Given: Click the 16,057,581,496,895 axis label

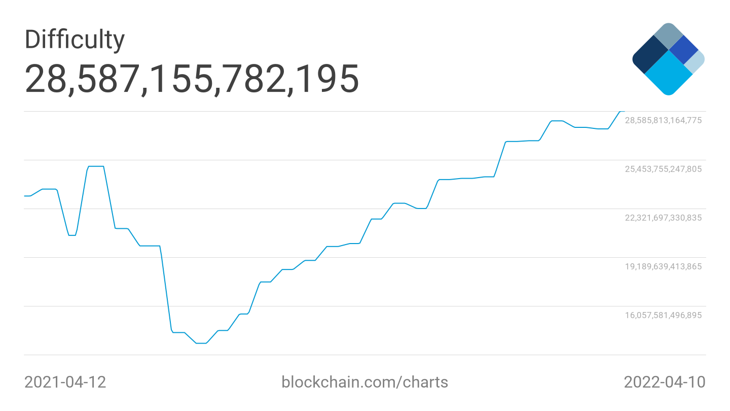Looking at the screenshot, I should 663,315.
